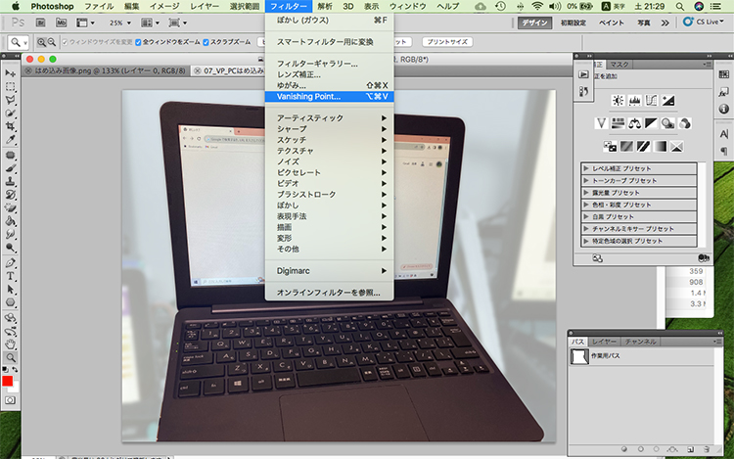
Task: Select the Clone Stamp tool
Action: [x=11, y=181]
